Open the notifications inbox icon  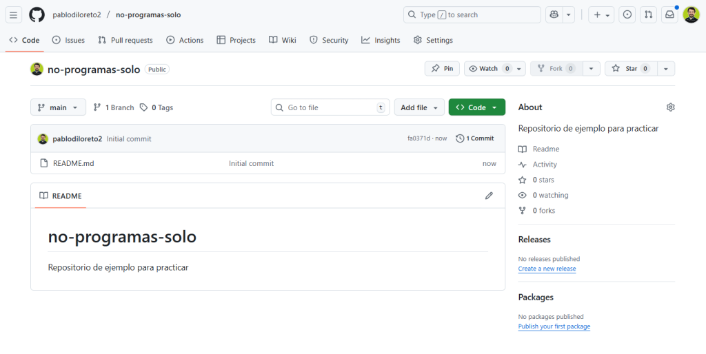click(669, 14)
